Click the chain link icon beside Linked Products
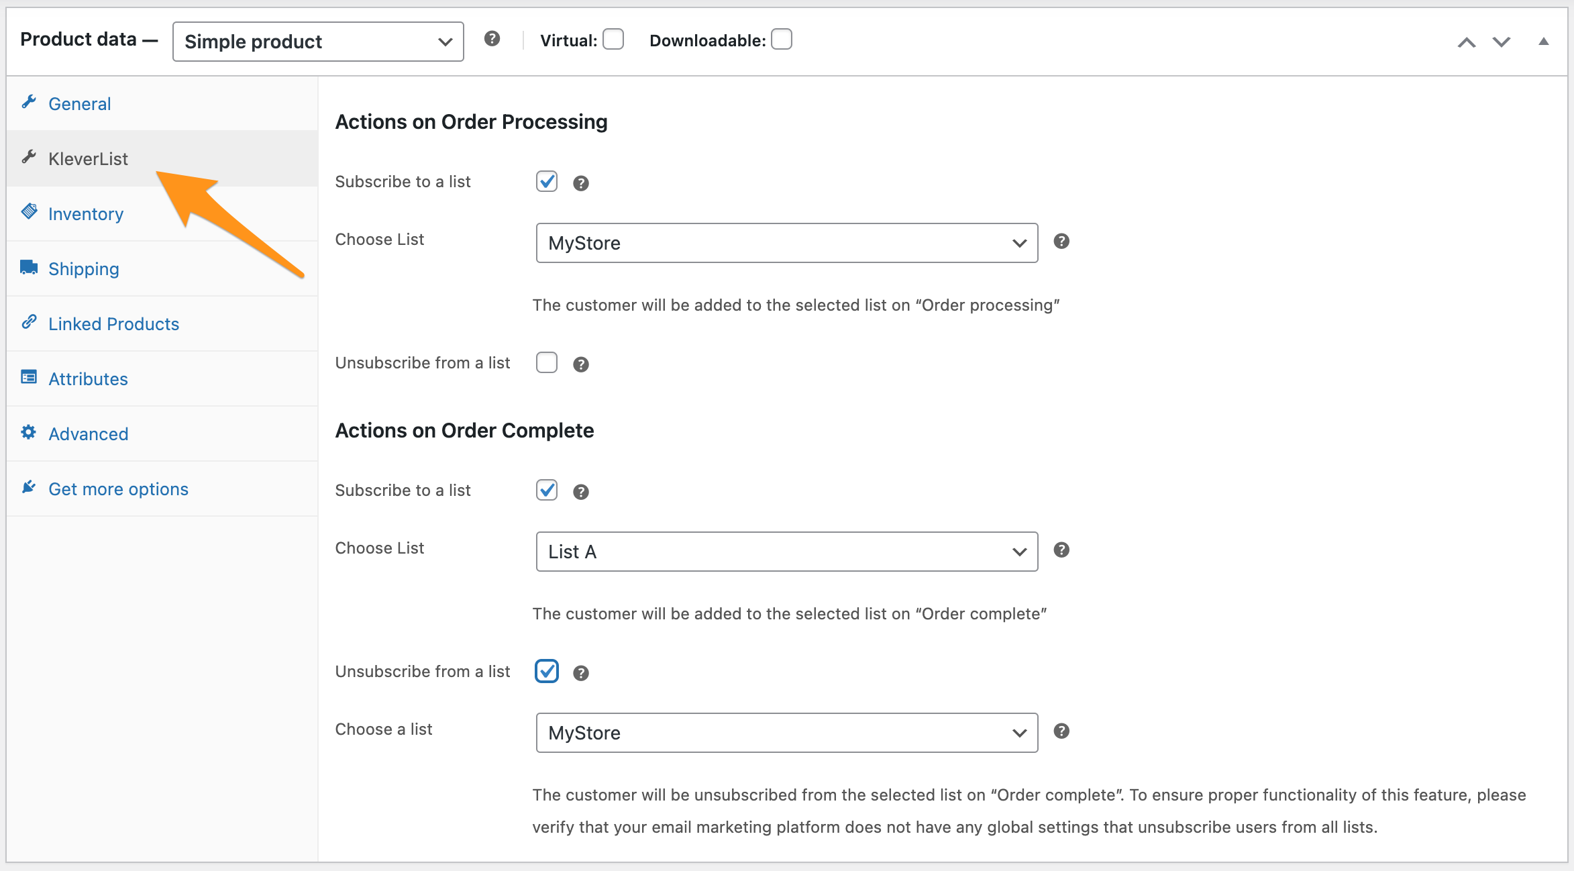The image size is (1574, 871). (x=29, y=322)
